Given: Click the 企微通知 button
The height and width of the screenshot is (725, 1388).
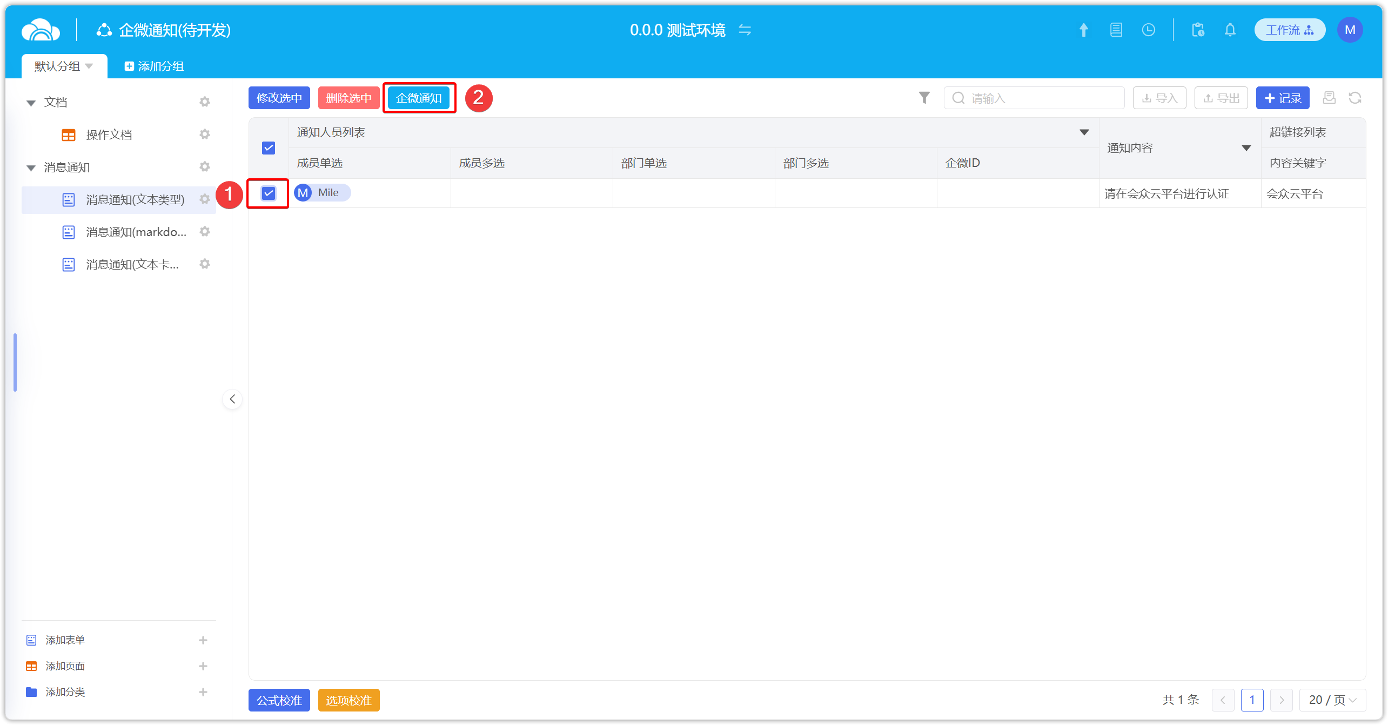Looking at the screenshot, I should pos(419,98).
